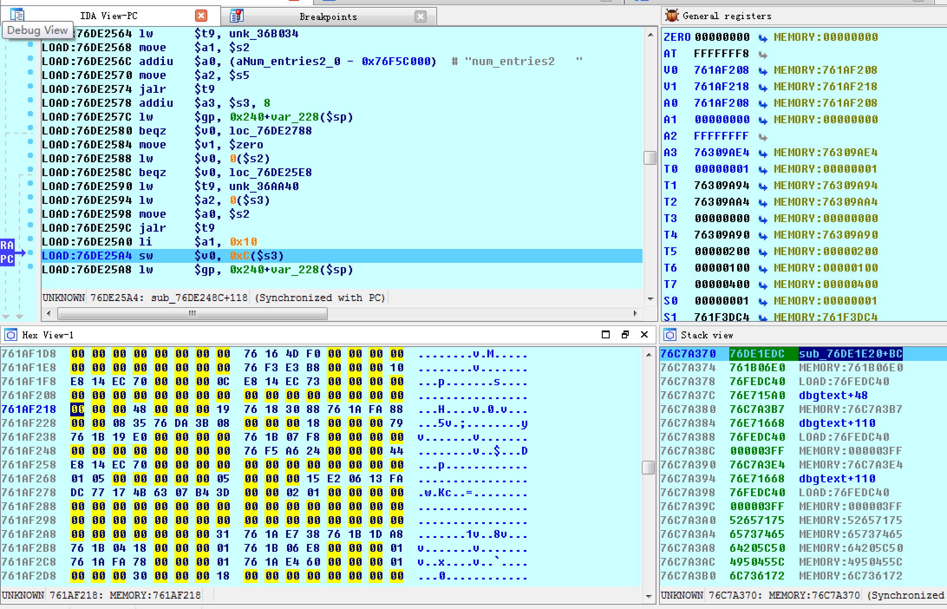Screen dimensions: 947x609
Task: Click the General registers bug icon
Action: click(x=672, y=16)
